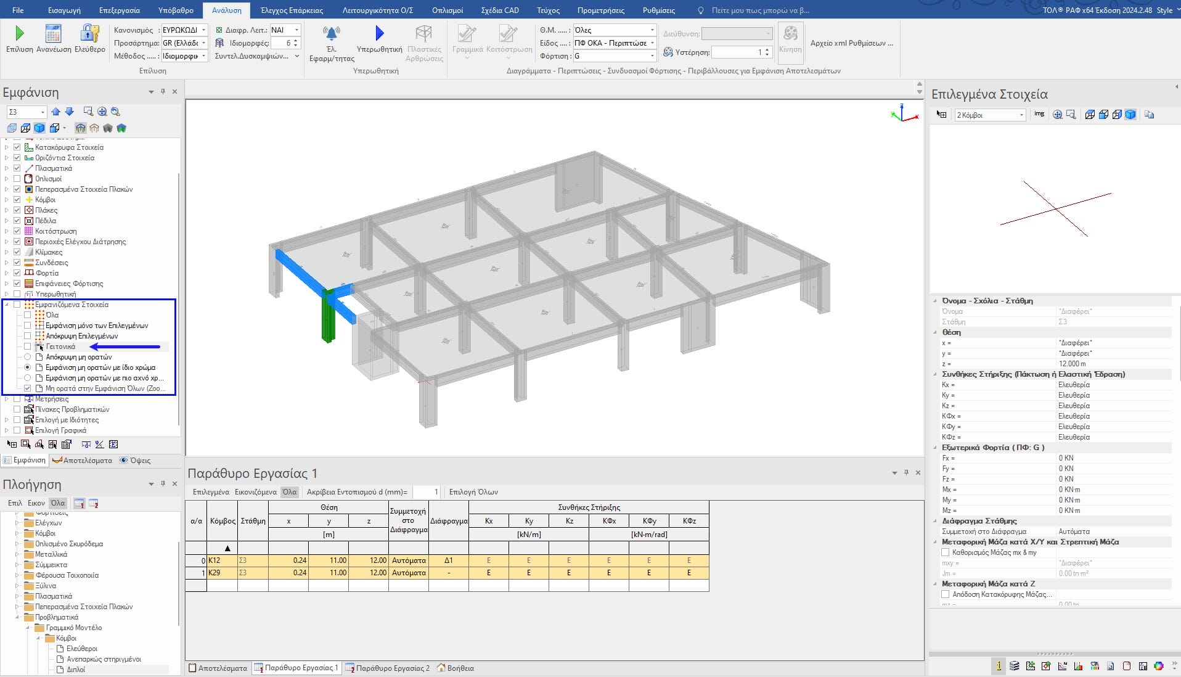Screen dimensions: 1181x677
Task: Click Αρχείο xml Ρυθμίσεων button
Action: pyautogui.click(x=851, y=43)
